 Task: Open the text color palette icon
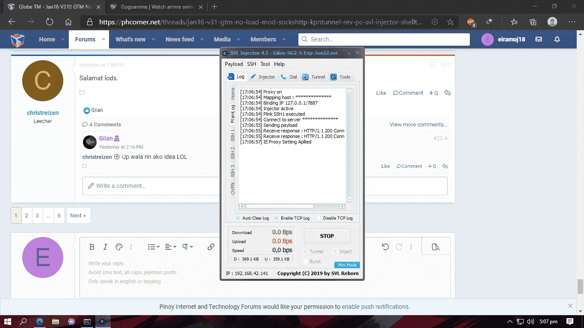(x=119, y=247)
